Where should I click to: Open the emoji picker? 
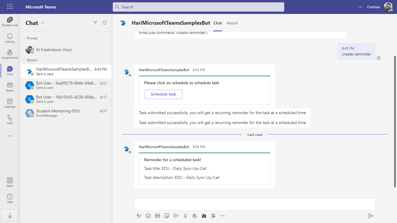coord(148,216)
